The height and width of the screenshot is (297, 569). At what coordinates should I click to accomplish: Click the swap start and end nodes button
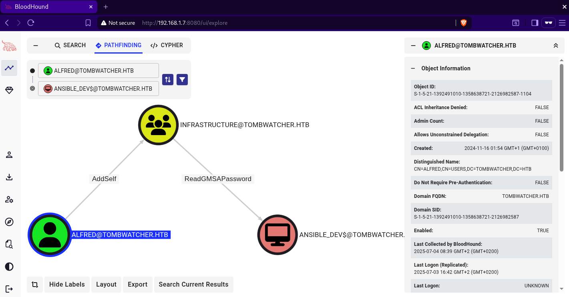coord(168,80)
